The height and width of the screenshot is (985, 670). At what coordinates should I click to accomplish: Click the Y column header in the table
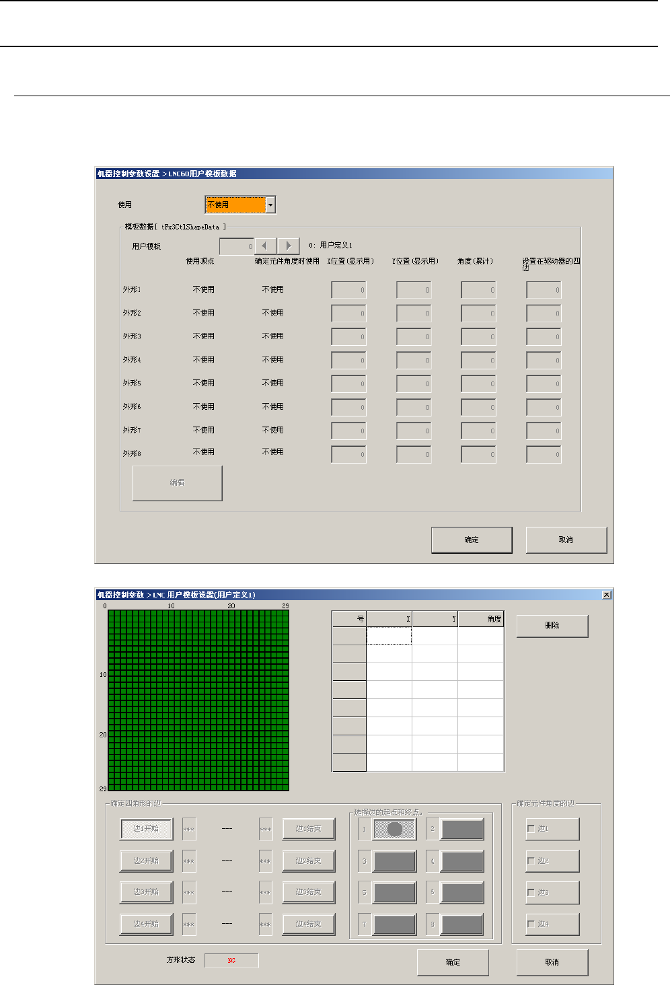point(435,619)
